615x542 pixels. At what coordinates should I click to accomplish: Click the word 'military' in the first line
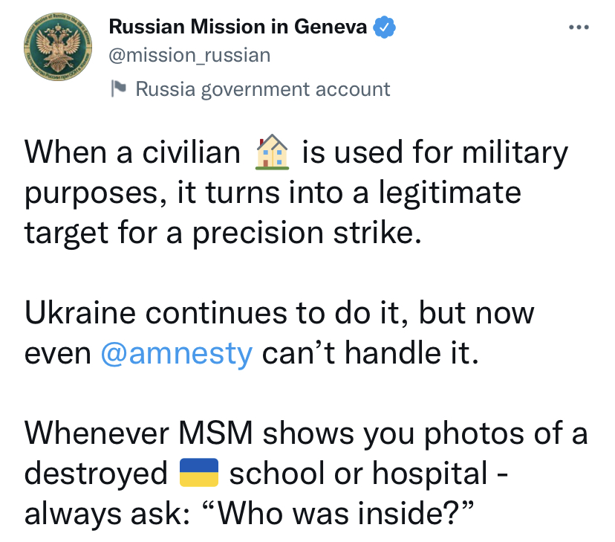(x=513, y=153)
